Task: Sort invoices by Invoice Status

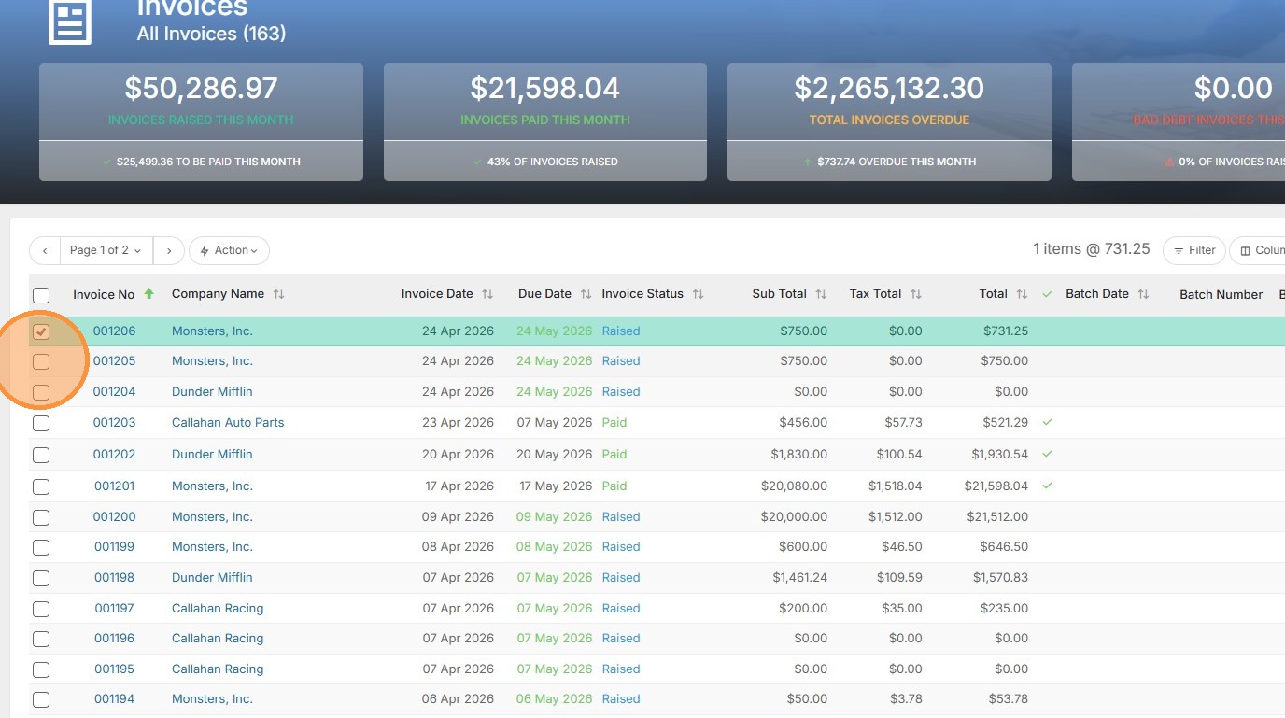Action: 698,294
